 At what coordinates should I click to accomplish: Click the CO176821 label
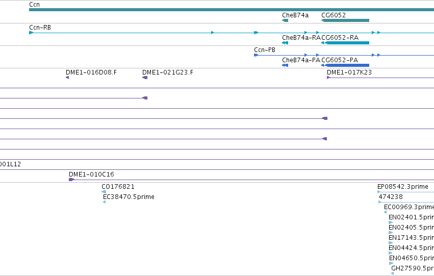tap(118, 187)
